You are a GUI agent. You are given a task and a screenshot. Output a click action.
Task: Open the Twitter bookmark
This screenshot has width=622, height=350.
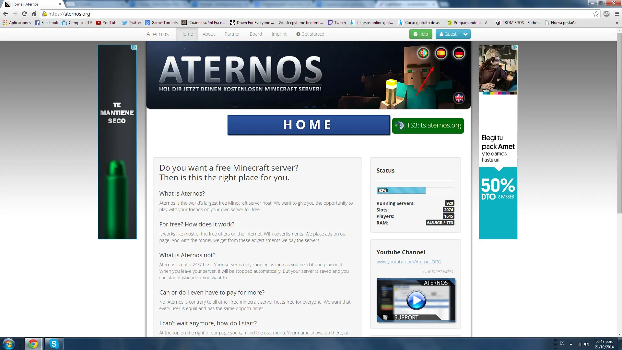(132, 23)
